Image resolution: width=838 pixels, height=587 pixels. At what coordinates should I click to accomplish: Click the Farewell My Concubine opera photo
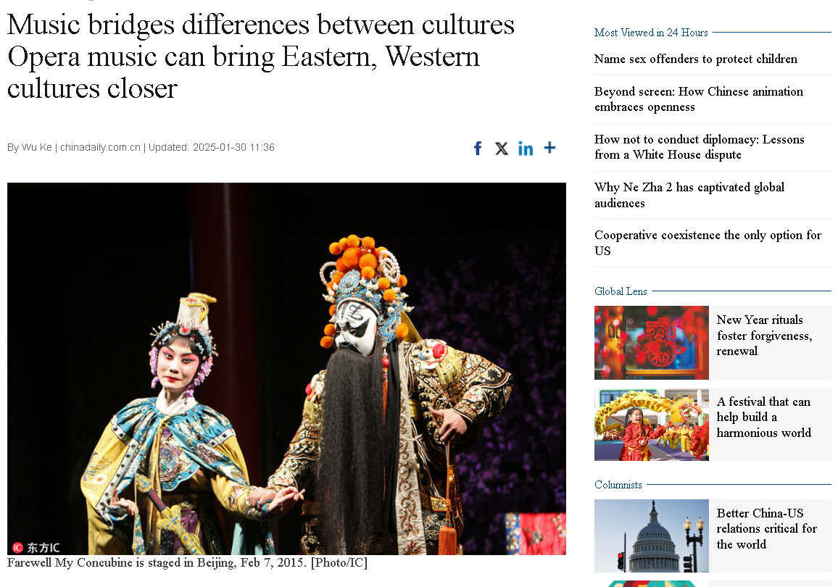(286, 369)
